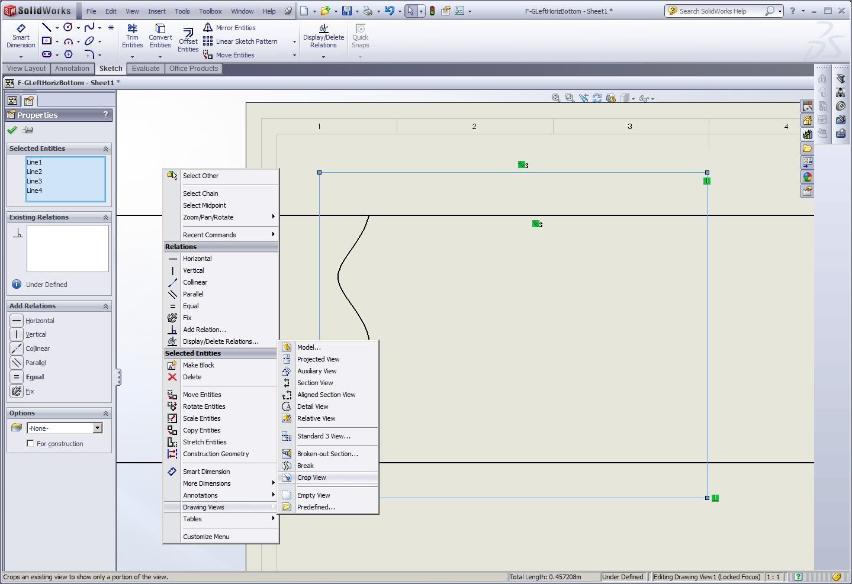The image size is (852, 584).
Task: Select Make Block in context menu
Action: click(198, 365)
